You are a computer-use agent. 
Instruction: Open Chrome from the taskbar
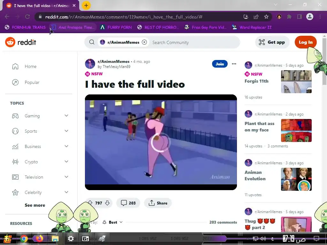(x=24, y=239)
